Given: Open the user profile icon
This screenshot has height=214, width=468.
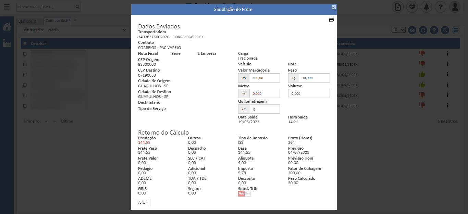Looking at the screenshot, I should coord(454,7).
